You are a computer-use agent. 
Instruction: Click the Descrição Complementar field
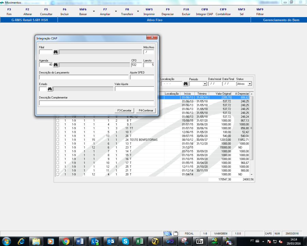[97, 103]
